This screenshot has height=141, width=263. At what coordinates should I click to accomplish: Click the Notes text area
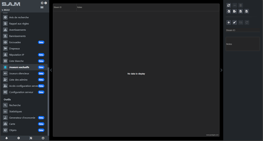(x=243, y=44)
